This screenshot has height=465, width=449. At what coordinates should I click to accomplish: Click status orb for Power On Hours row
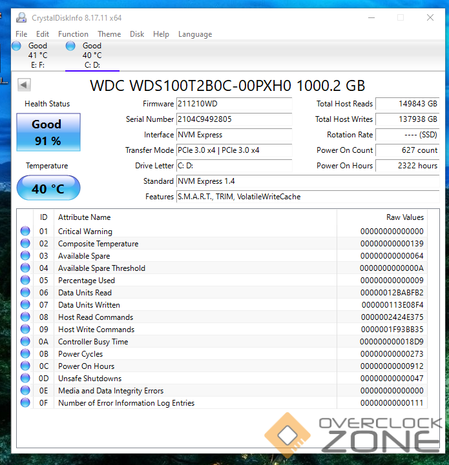coord(25,366)
